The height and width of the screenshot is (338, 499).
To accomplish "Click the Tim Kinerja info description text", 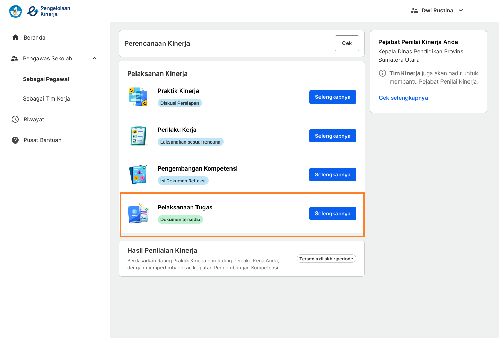I will click(434, 77).
